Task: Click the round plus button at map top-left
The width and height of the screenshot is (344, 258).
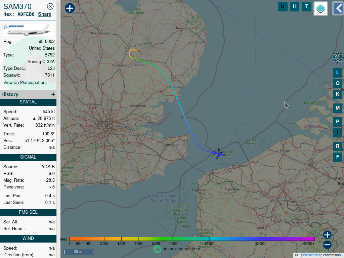Action: pyautogui.click(x=70, y=8)
